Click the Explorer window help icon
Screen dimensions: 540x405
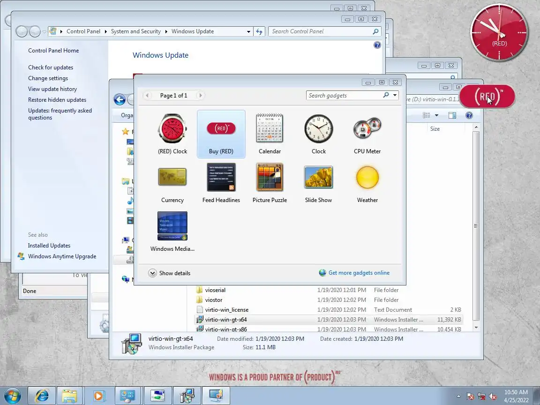click(x=469, y=115)
